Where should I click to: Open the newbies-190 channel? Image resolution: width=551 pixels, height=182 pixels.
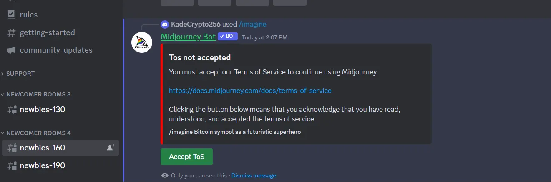point(43,165)
